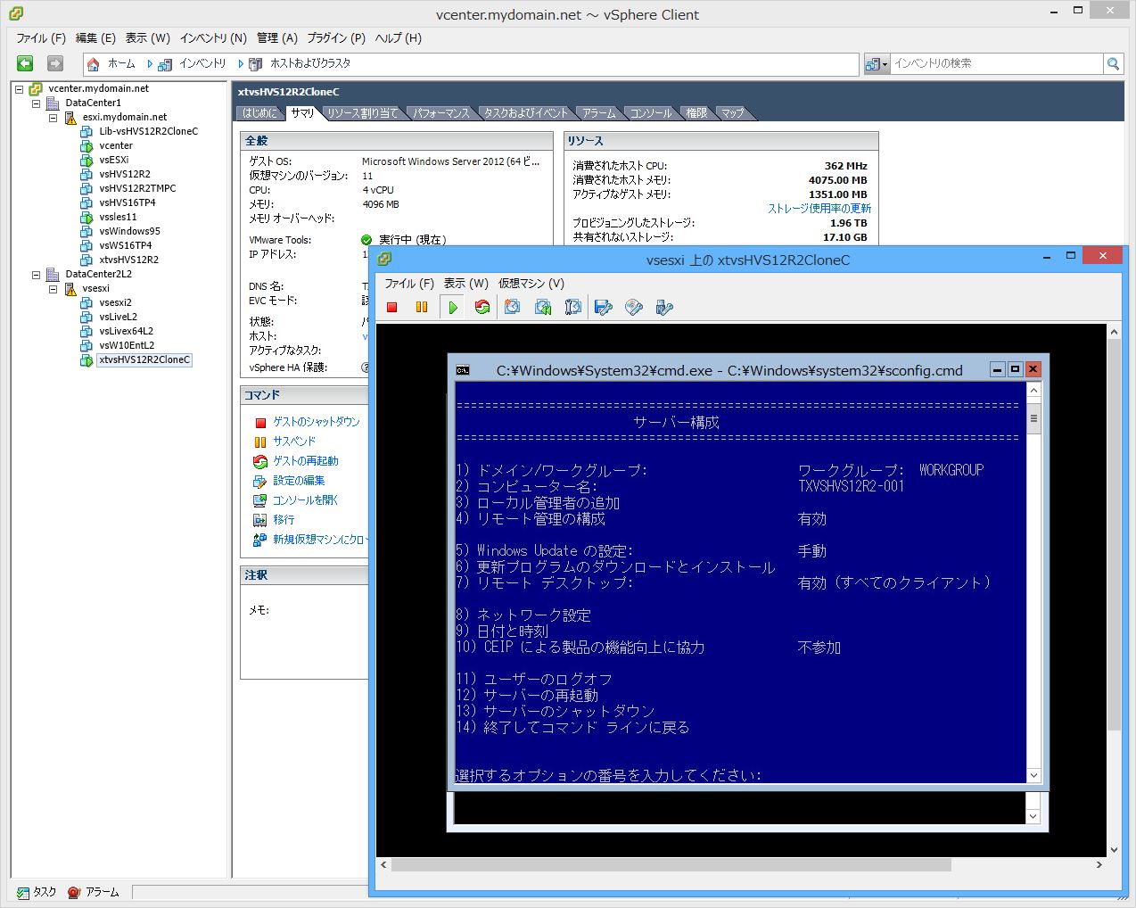Expand the Home breadcrumb arrow
This screenshot has width=1136, height=908.
tap(150, 64)
